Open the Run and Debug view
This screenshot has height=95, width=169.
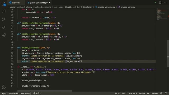pos(4,27)
